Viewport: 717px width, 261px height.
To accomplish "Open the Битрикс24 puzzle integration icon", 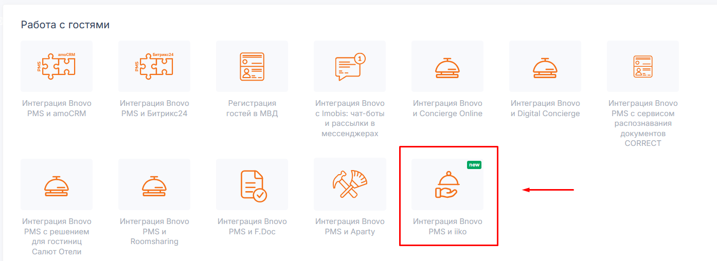I will [x=154, y=66].
